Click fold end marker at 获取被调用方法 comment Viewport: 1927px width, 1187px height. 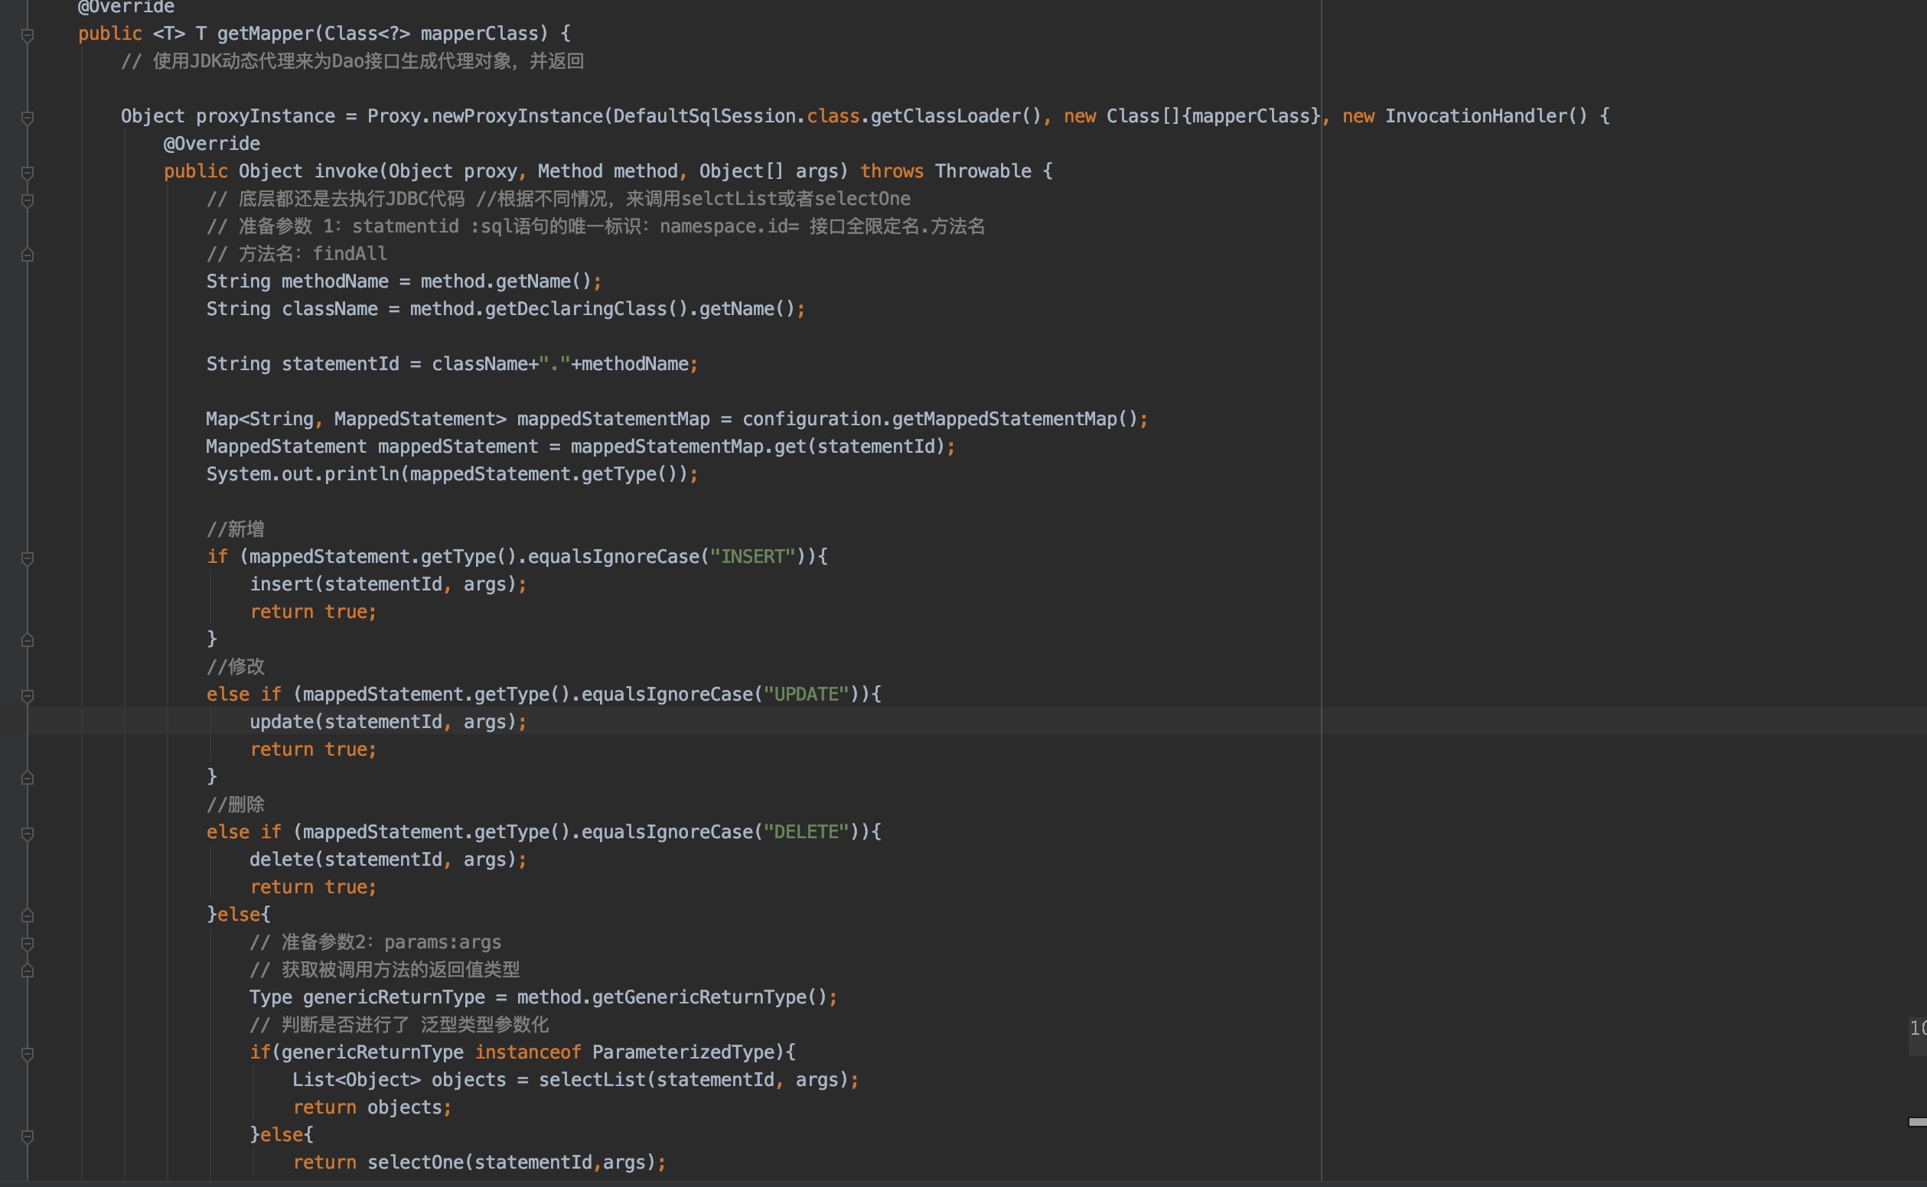[x=28, y=971]
